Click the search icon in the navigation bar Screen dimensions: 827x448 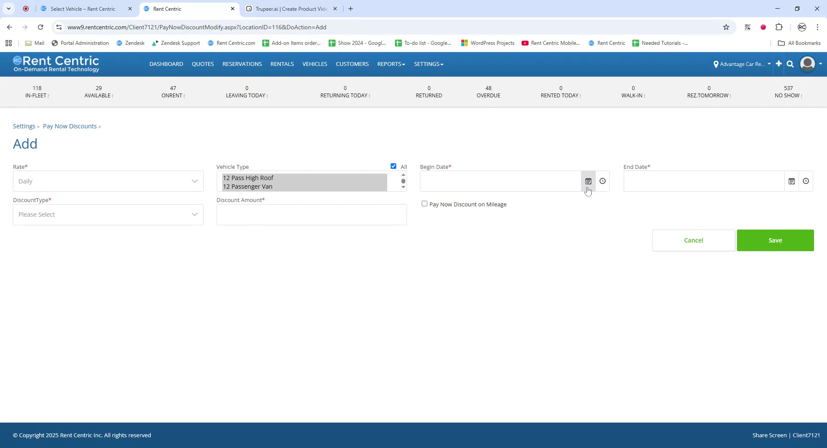(x=790, y=64)
